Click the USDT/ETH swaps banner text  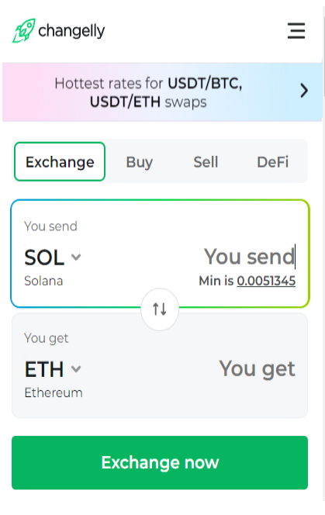point(148,102)
